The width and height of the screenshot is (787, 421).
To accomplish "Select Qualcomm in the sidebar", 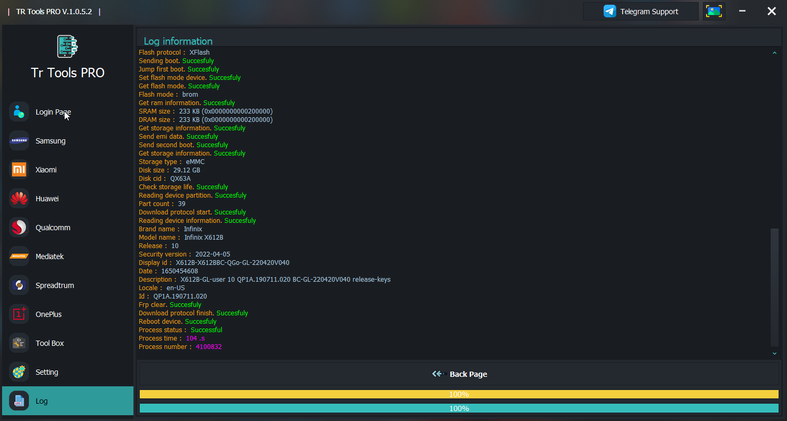I will (68, 228).
